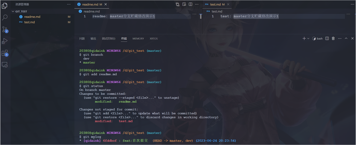Viewport: 356px width, 145px height.
Task: Open the new terminal profile dropdown arrow
Action: (308, 39)
